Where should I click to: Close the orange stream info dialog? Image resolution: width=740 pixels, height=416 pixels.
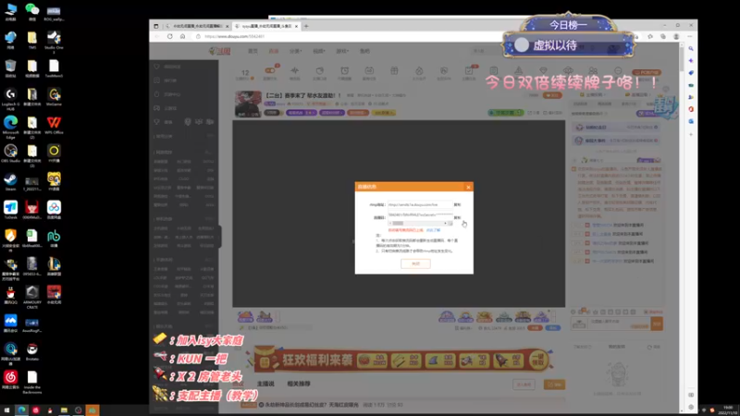(468, 188)
